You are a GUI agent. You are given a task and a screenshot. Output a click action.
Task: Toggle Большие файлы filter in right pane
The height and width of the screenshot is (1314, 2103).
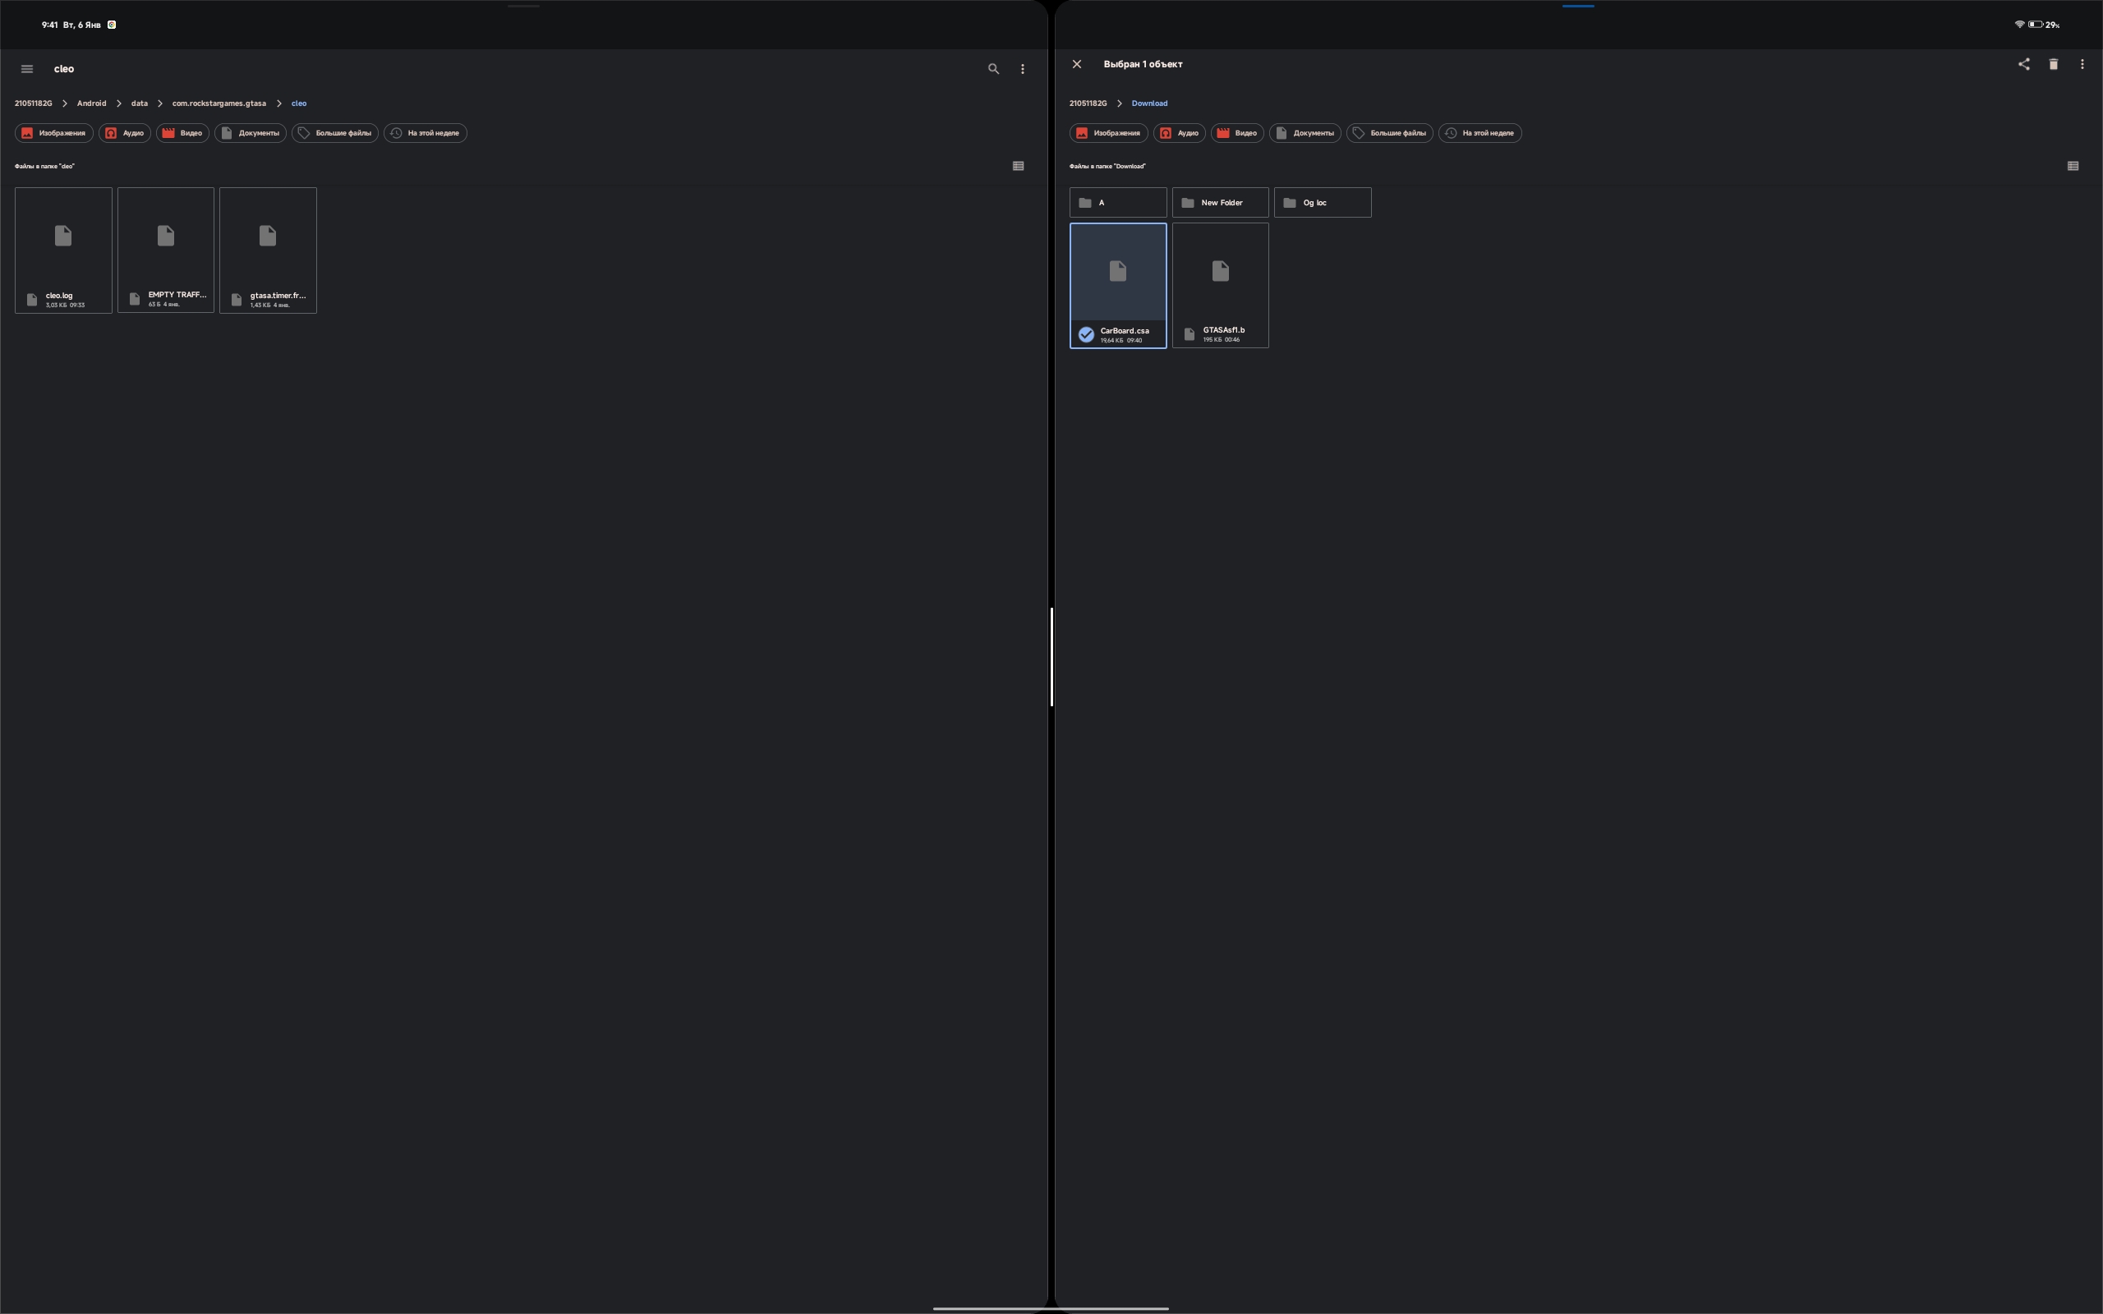coord(1388,133)
